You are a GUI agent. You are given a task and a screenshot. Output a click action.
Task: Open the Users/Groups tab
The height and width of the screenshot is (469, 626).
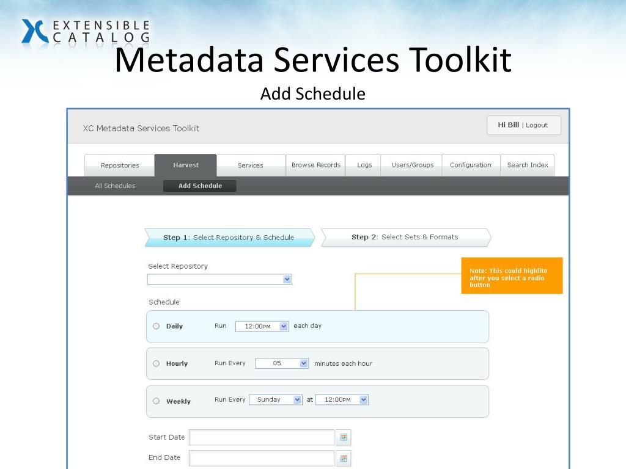tap(412, 165)
